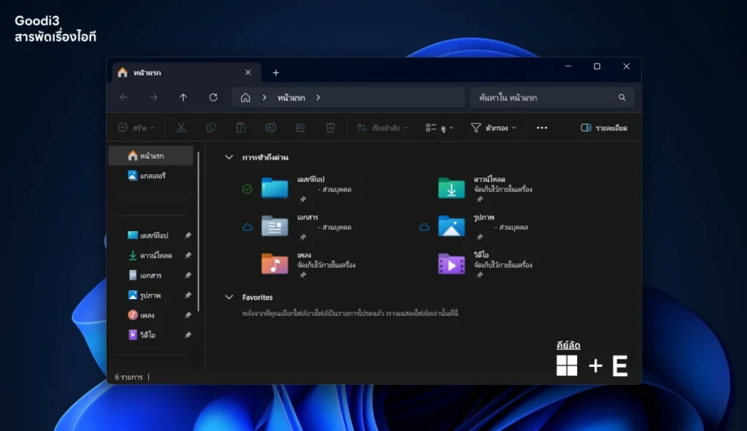
Task: Click หน้าแรก breadcrumb in address bar
Action: coord(291,97)
